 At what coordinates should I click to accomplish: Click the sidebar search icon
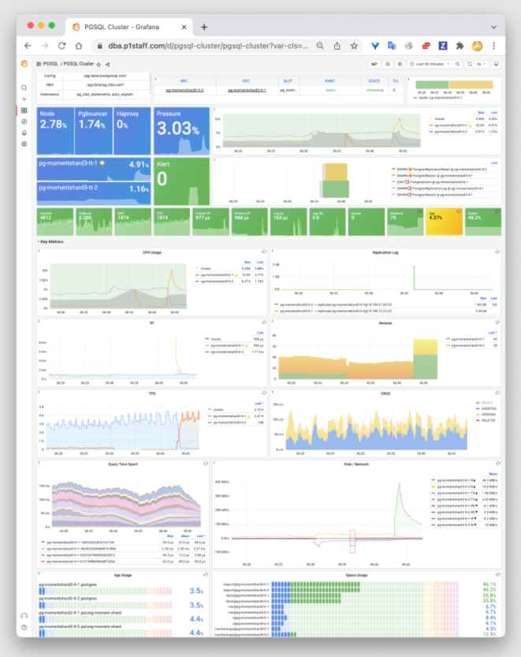(x=24, y=88)
